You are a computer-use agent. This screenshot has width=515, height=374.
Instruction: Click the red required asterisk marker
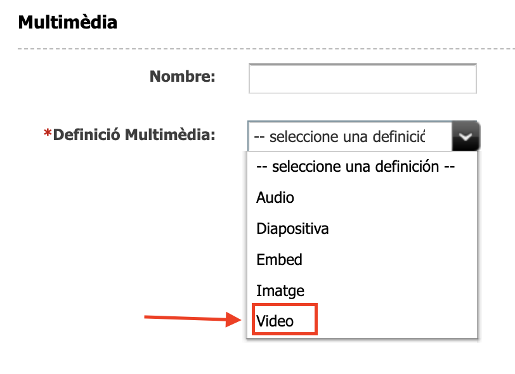[x=47, y=135]
